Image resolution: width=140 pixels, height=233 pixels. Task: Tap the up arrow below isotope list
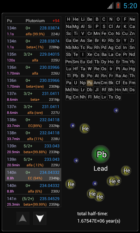pos(23,218)
